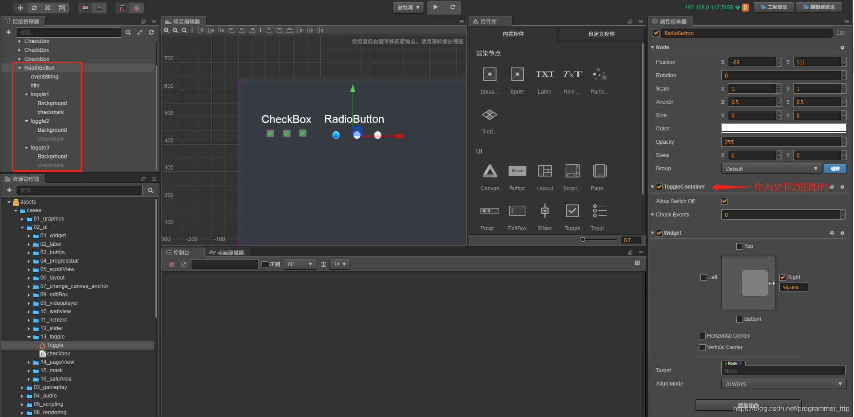This screenshot has height=417, width=854.
Task: Open the browser preview platform dropdown
Action: (408, 8)
